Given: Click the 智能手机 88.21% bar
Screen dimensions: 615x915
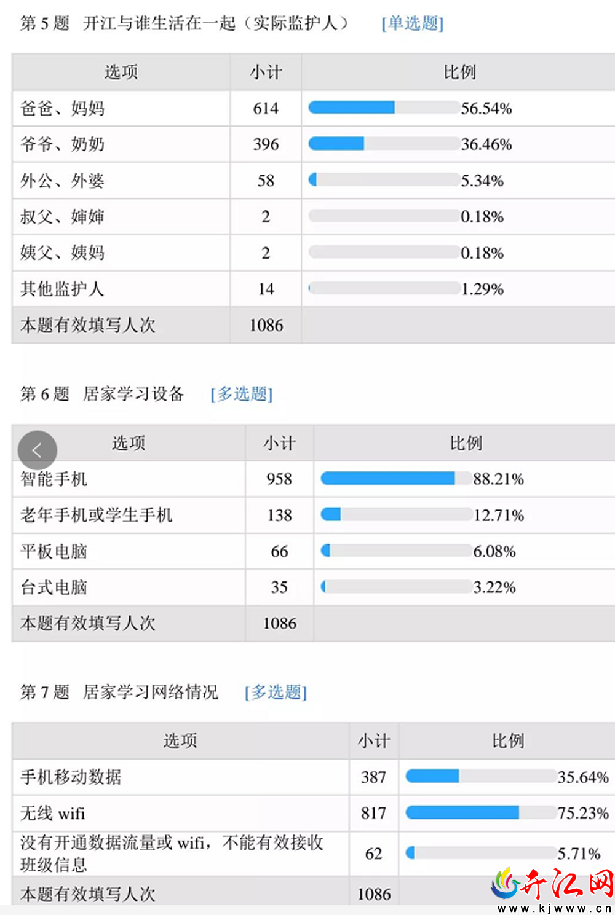Looking at the screenshot, I should (396, 478).
